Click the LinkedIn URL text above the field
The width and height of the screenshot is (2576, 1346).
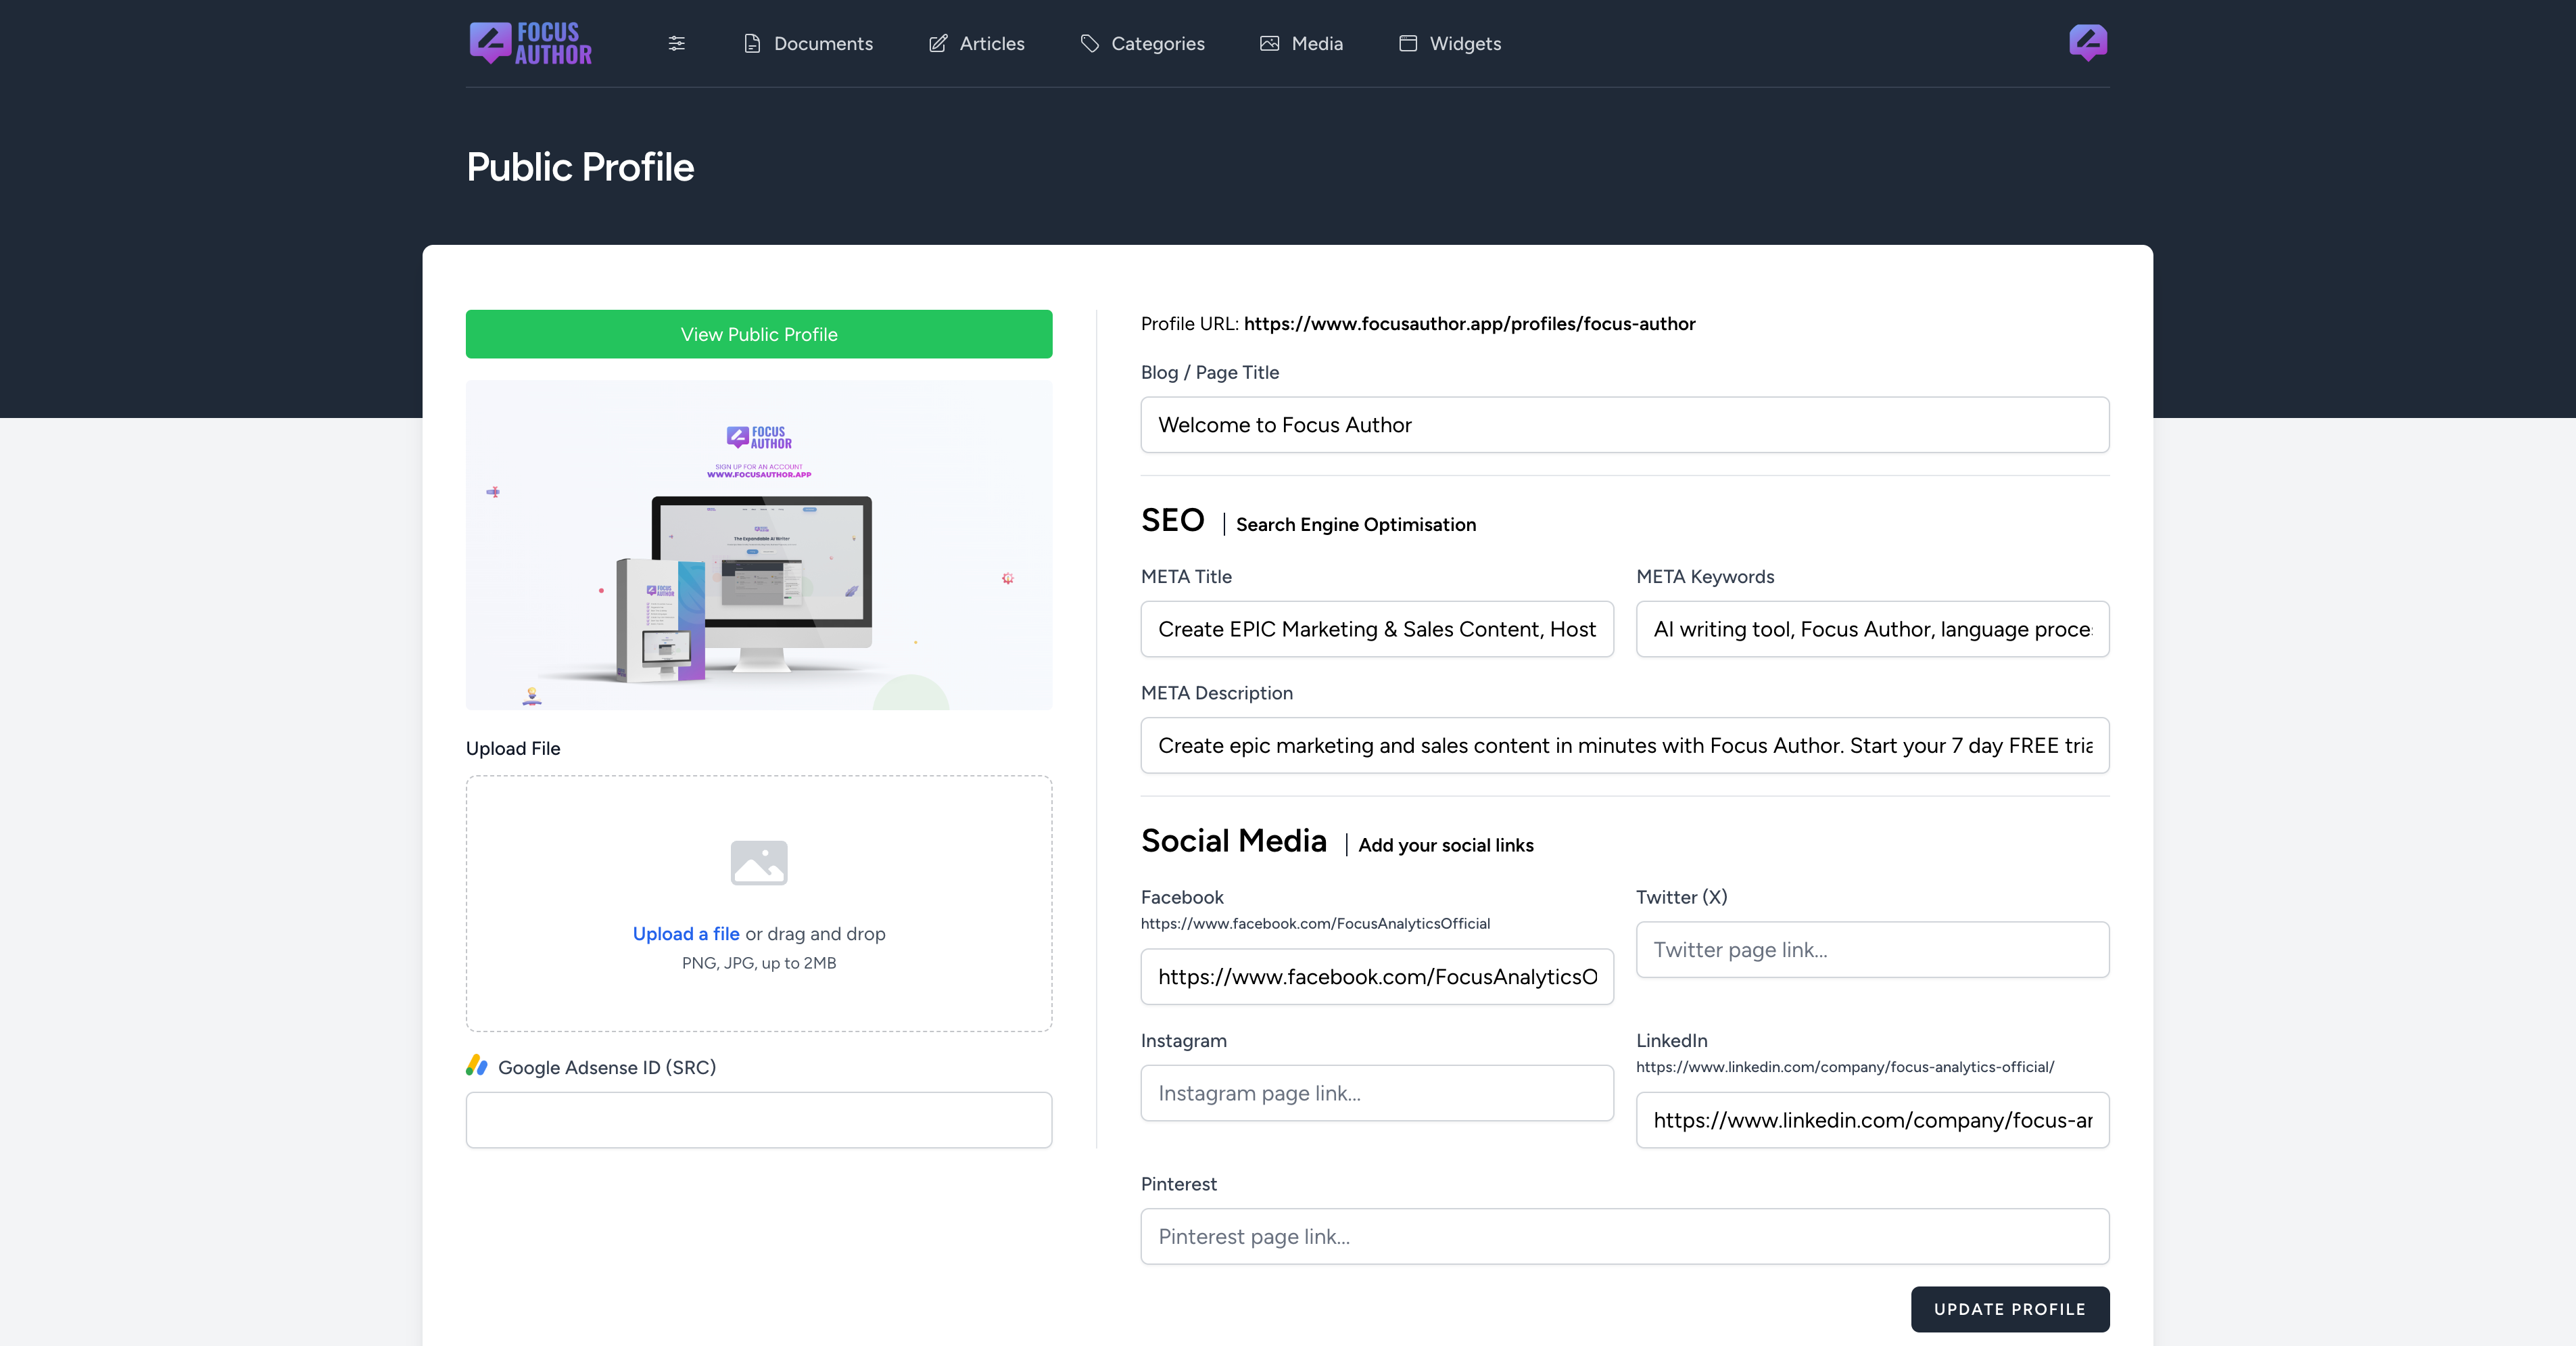[x=1845, y=1067]
